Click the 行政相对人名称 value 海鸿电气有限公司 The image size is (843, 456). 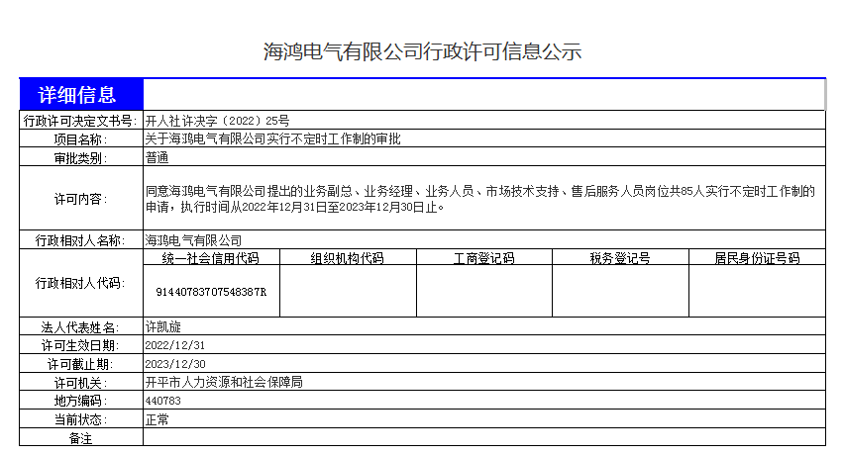point(193,240)
